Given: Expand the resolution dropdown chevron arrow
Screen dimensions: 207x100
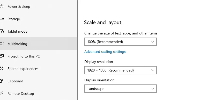Looking at the screenshot, I should tap(153, 70).
